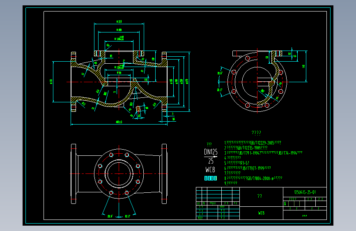Pick the cyan highlighted block below white WCB
This screenshot has height=231, width=356.
[211, 178]
